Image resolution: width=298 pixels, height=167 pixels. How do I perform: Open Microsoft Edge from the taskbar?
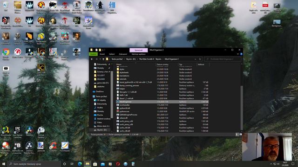click(x=80, y=164)
